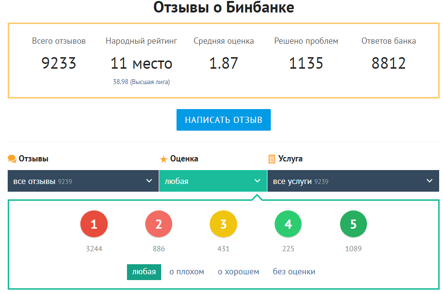
Task: Click the count 886 under rating 2
Action: click(159, 249)
